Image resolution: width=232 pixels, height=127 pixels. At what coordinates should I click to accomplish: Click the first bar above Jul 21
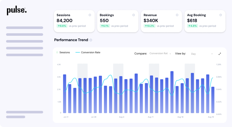tap(65, 94)
